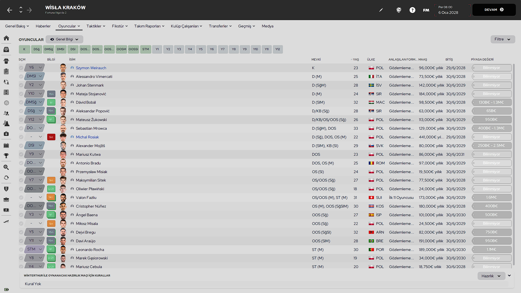Click the Ybn info badge for Mateja Stojanović
Image resolution: width=521 pixels, height=293 pixels.
tap(51, 94)
